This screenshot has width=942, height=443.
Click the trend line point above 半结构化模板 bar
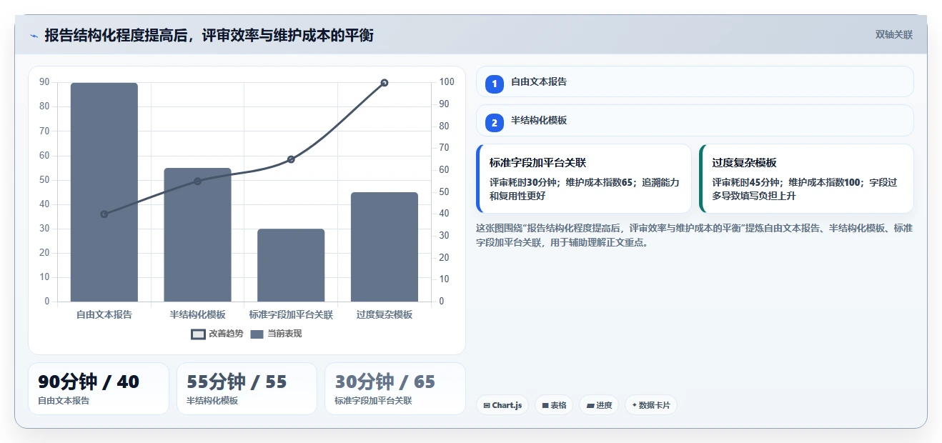tap(197, 181)
